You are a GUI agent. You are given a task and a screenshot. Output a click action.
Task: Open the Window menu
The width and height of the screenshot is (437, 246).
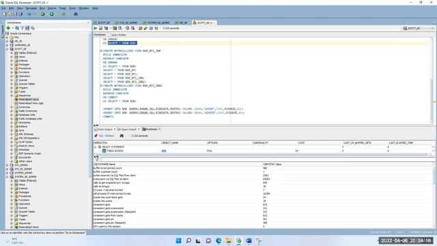(84, 8)
